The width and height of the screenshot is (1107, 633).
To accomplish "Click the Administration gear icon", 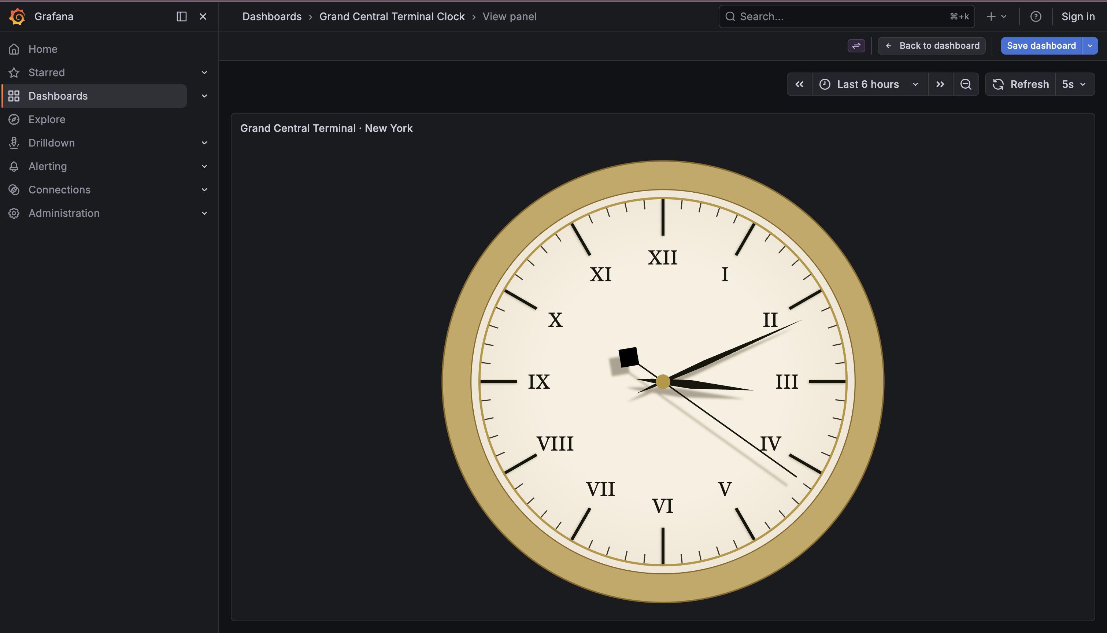I will coord(14,214).
